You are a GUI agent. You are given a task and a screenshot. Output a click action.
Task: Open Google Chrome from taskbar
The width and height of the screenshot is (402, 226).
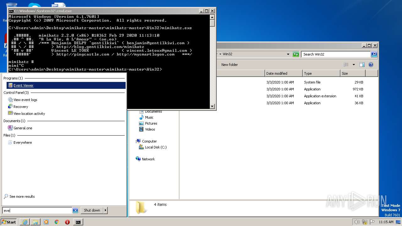tap(57, 222)
